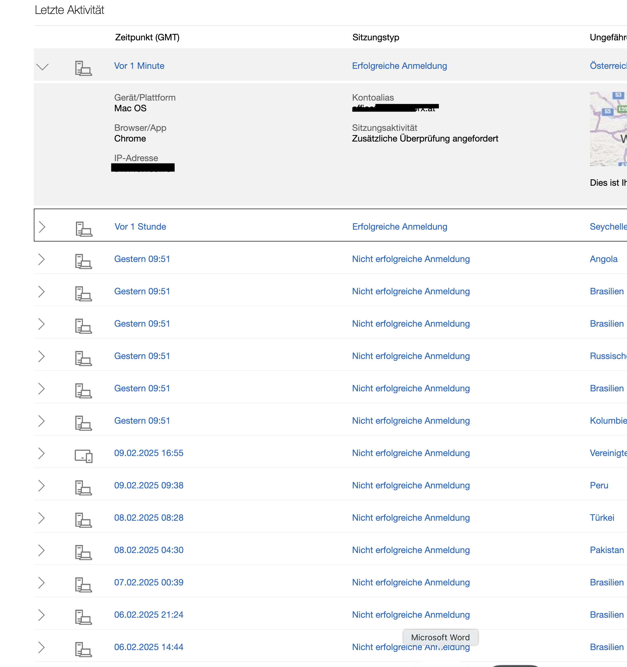627x667 pixels.
Task: Click the Microsoft Word tooltip label
Action: point(440,637)
